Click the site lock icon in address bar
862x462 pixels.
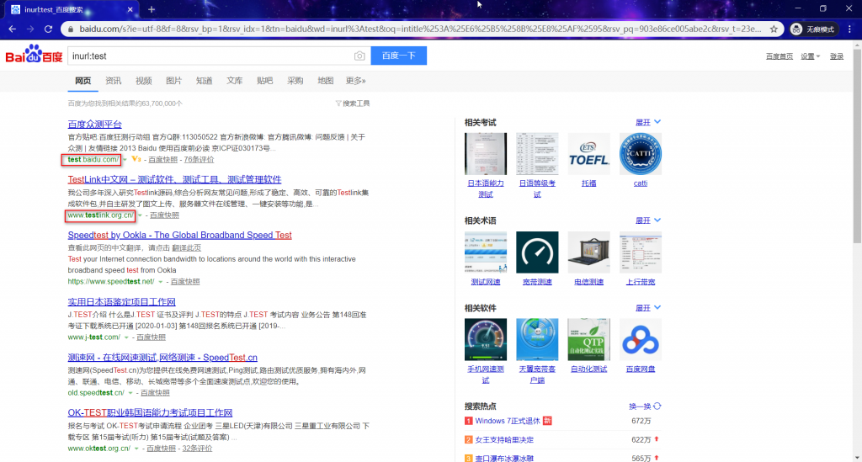pos(71,29)
